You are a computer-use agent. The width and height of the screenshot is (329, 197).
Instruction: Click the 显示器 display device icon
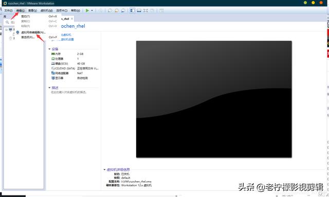click(53, 78)
